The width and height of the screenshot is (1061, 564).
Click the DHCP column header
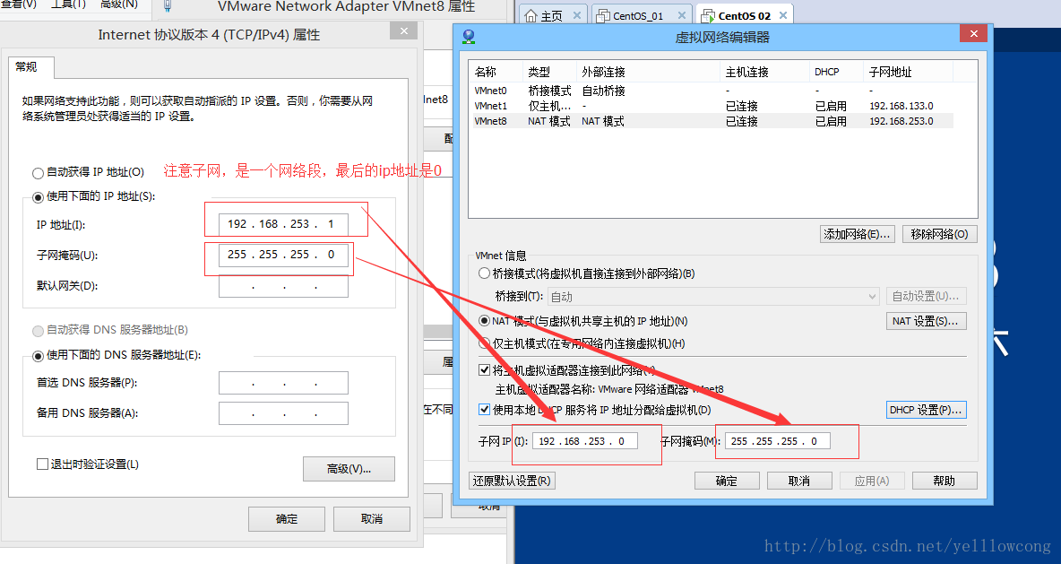pyautogui.click(x=836, y=72)
